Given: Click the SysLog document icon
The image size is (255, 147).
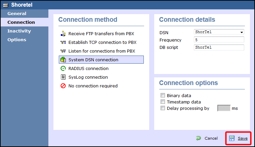Looking at the screenshot, I should point(63,77).
